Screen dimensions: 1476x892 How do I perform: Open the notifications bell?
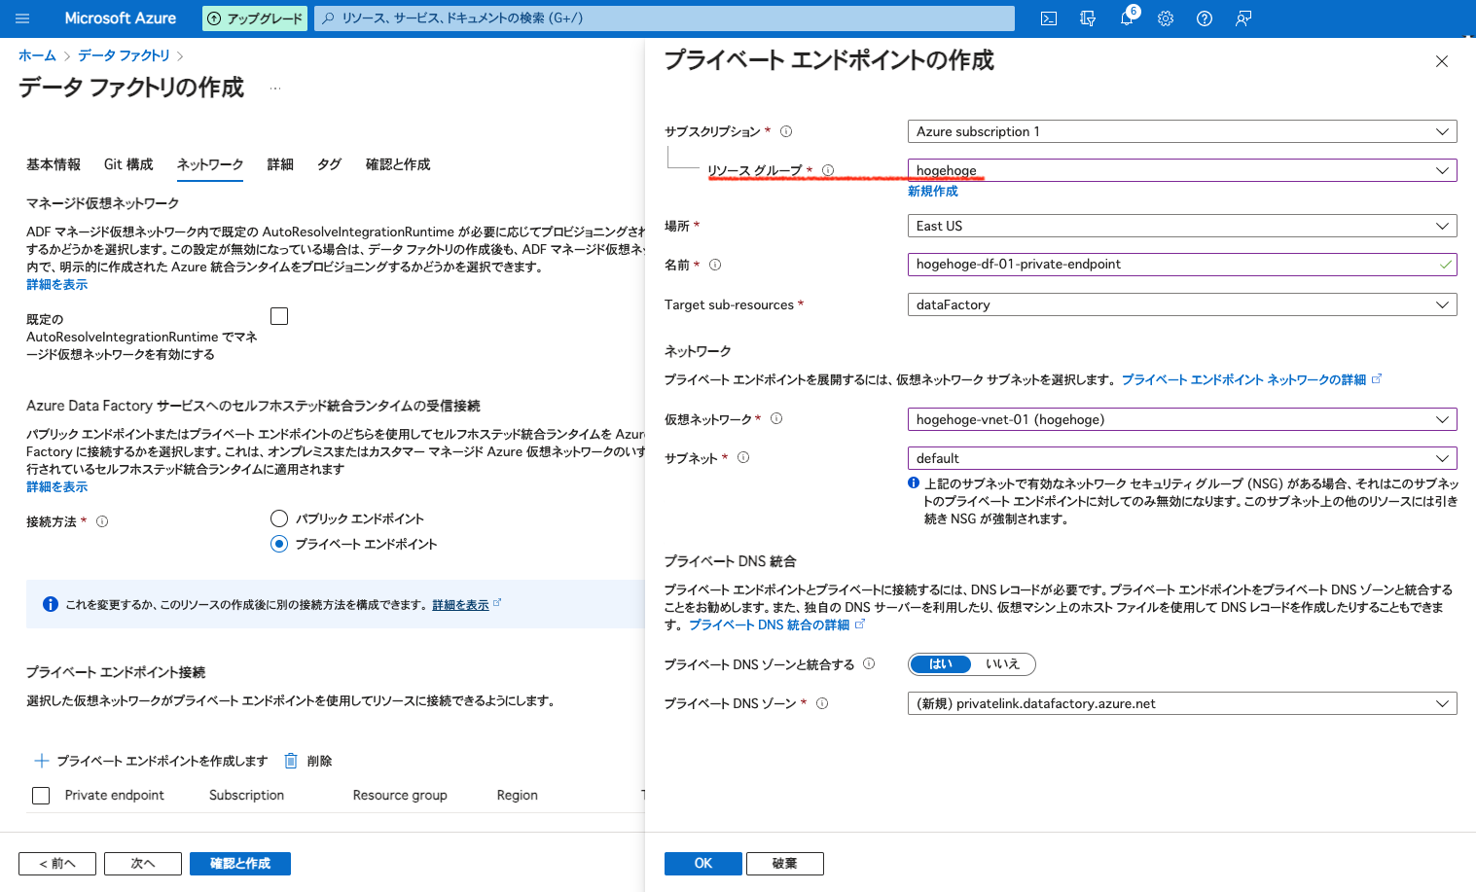coord(1127,18)
